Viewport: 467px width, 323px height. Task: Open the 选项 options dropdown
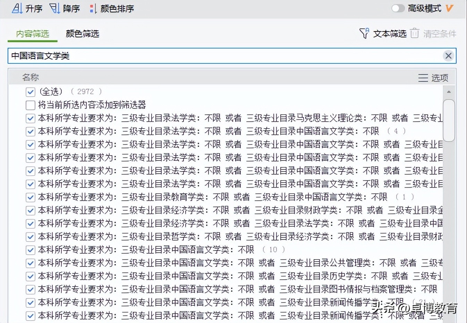tap(440, 78)
